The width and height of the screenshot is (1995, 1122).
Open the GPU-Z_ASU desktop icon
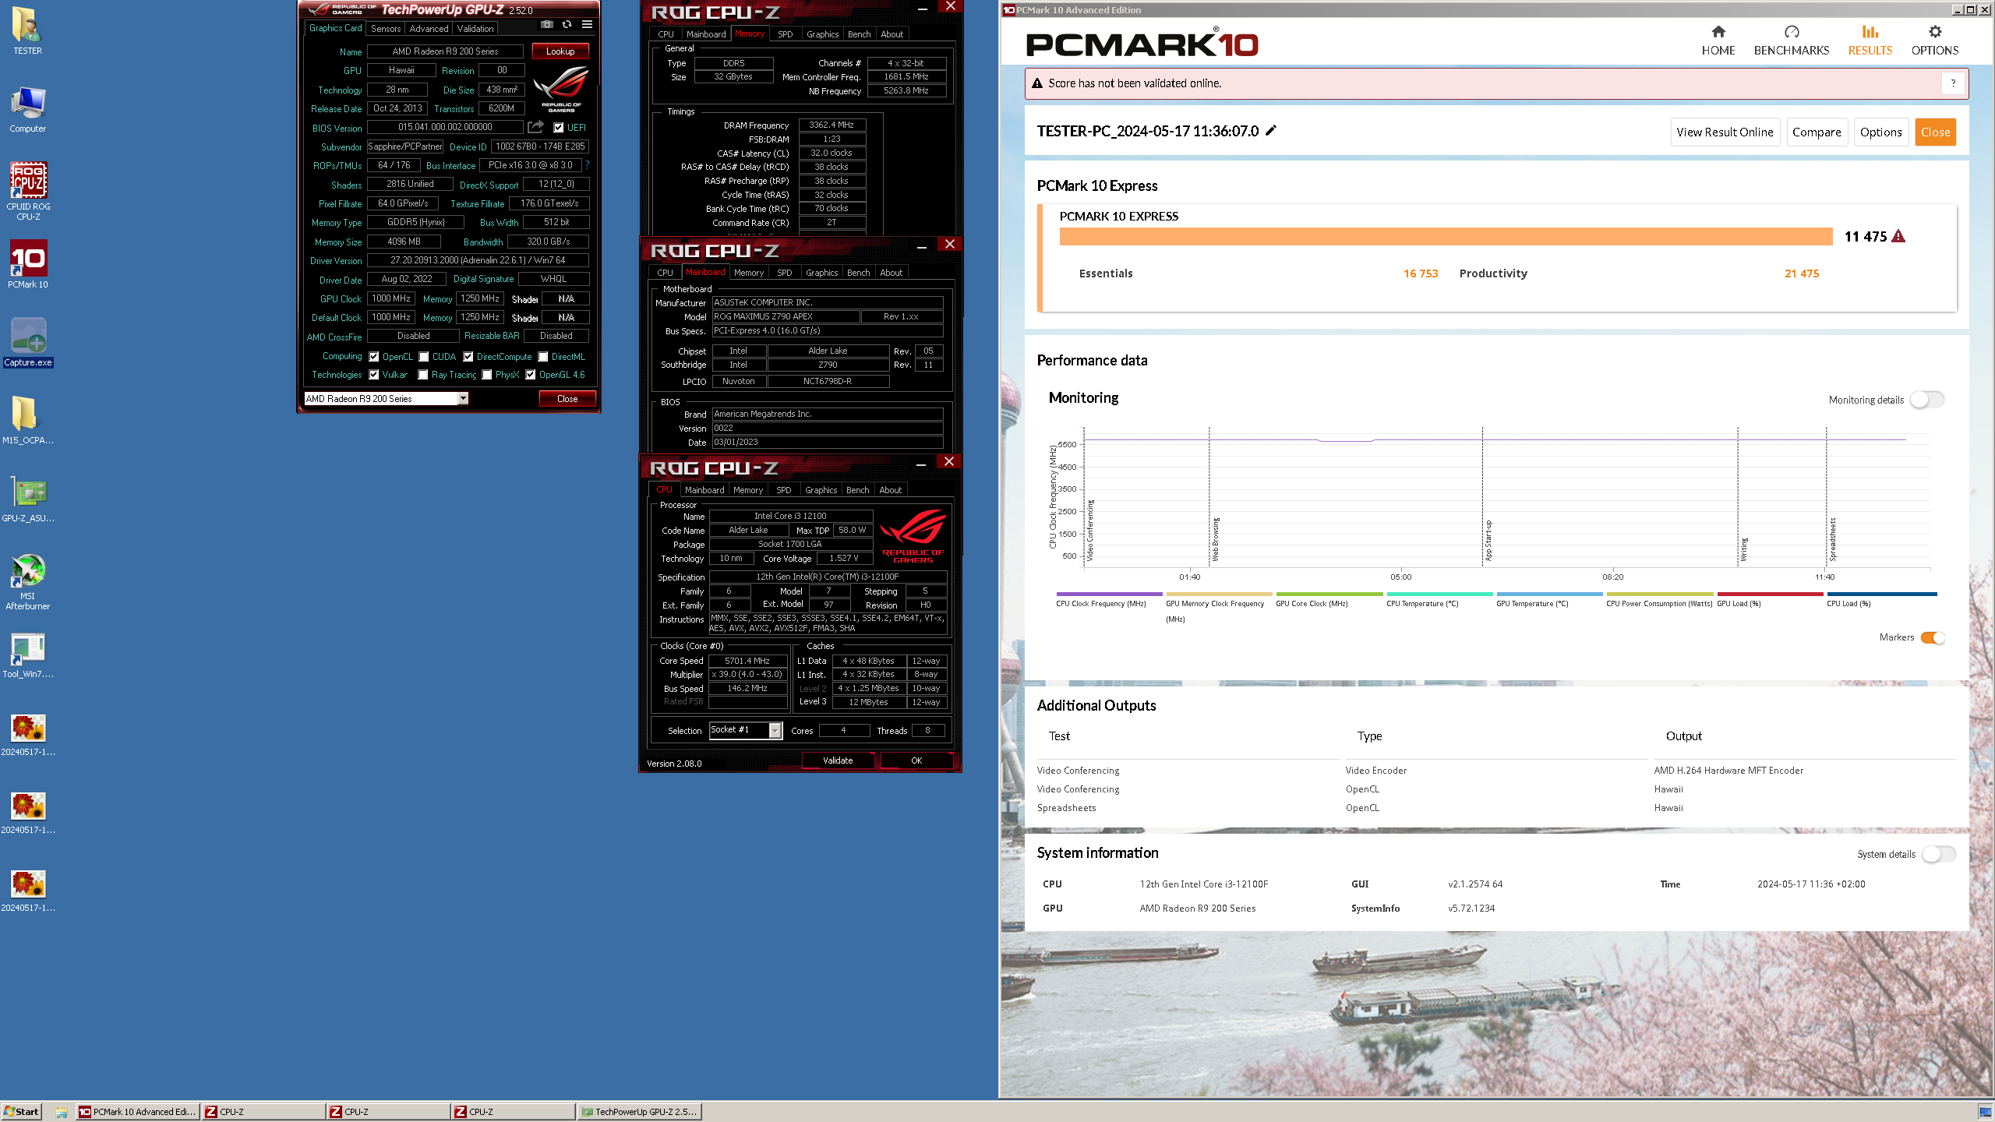click(28, 499)
